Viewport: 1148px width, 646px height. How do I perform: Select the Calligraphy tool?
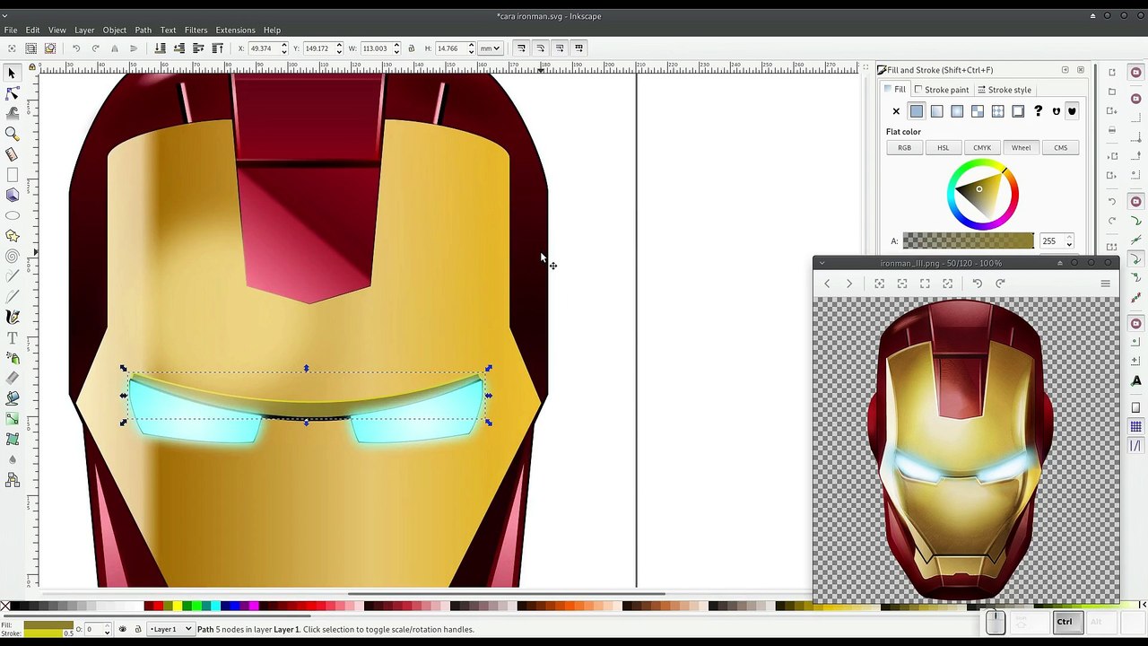[13, 317]
